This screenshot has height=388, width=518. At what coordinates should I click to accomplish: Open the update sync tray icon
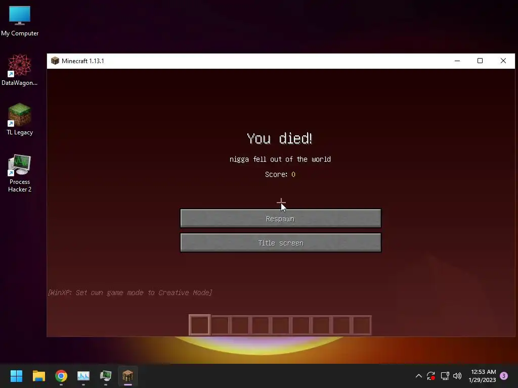coord(431,376)
